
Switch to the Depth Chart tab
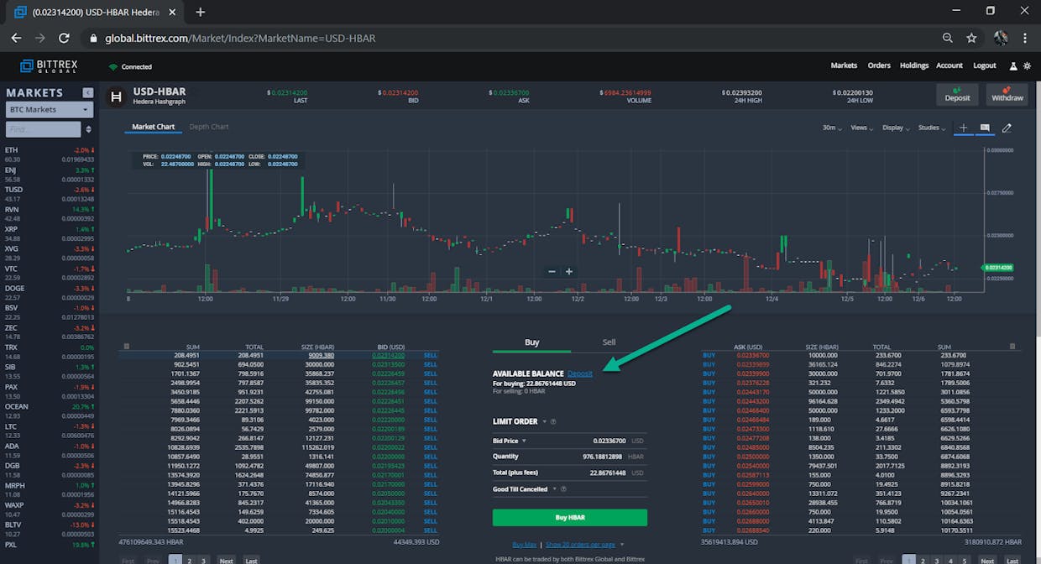209,127
